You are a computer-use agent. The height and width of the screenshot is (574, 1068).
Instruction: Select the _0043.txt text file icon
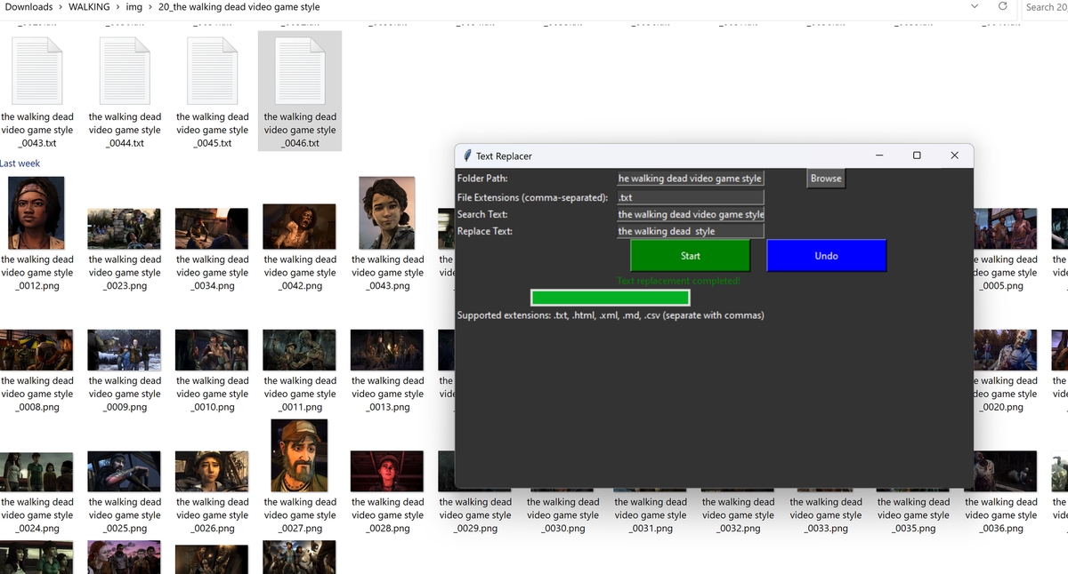pyautogui.click(x=37, y=73)
